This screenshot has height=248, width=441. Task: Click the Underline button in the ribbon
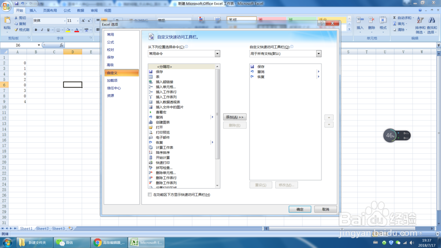pos(48,30)
